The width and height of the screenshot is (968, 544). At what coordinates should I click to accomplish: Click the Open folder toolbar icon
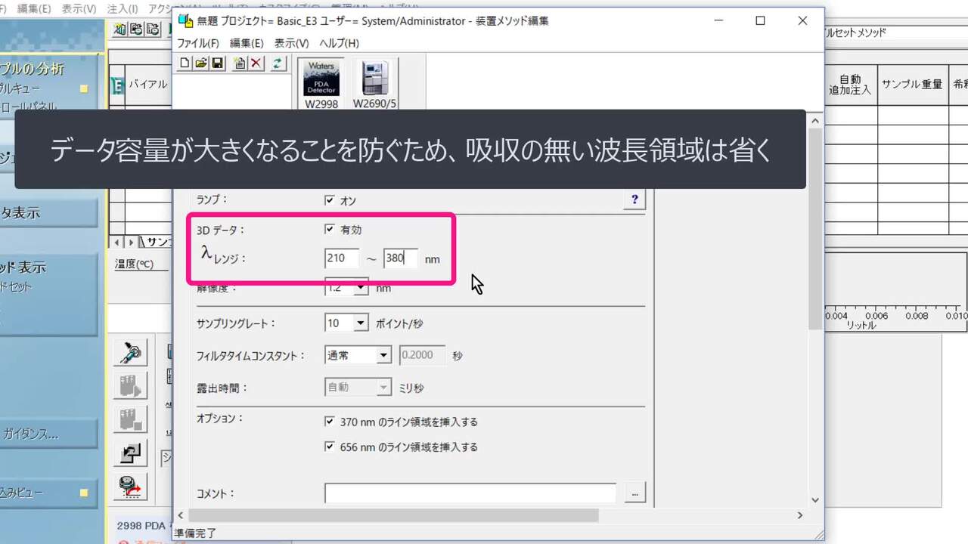click(x=200, y=63)
